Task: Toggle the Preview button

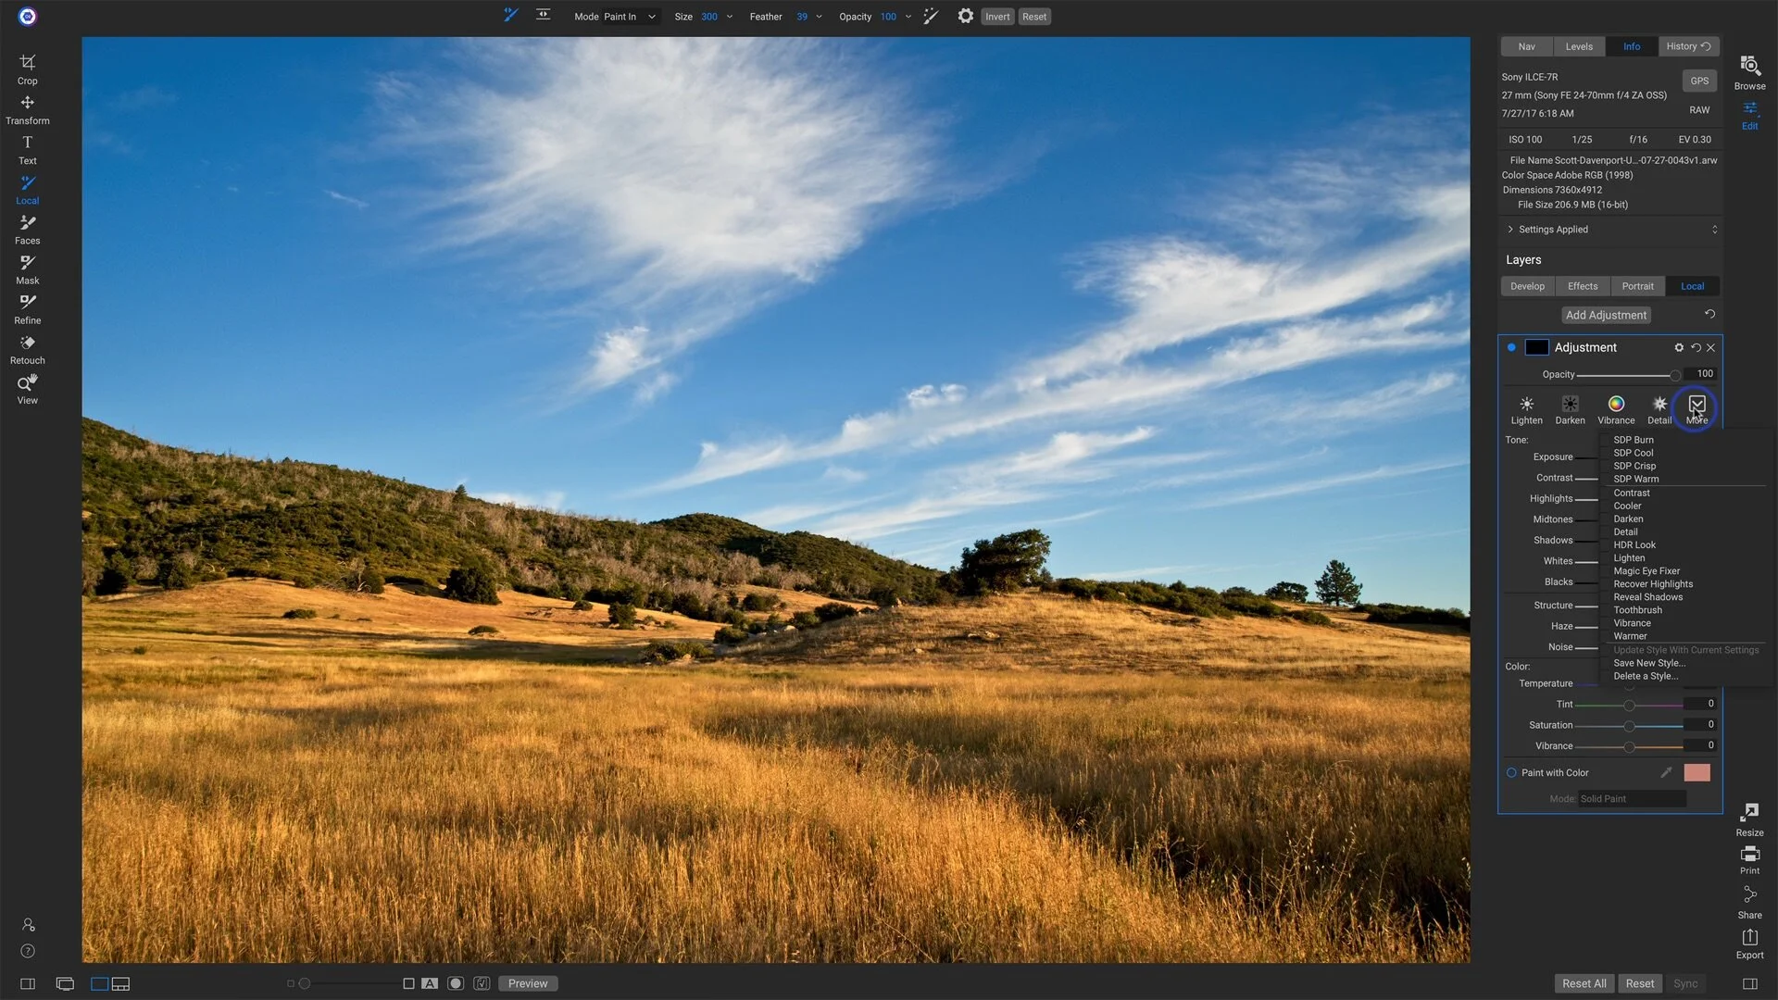Action: (x=528, y=983)
